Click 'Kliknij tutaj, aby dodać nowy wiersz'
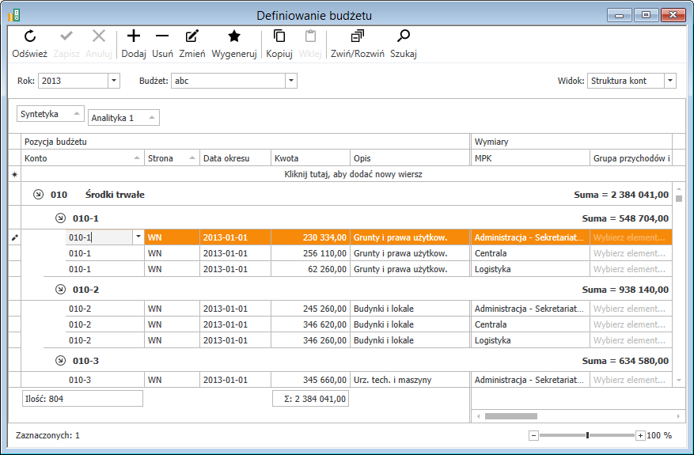 353,174
